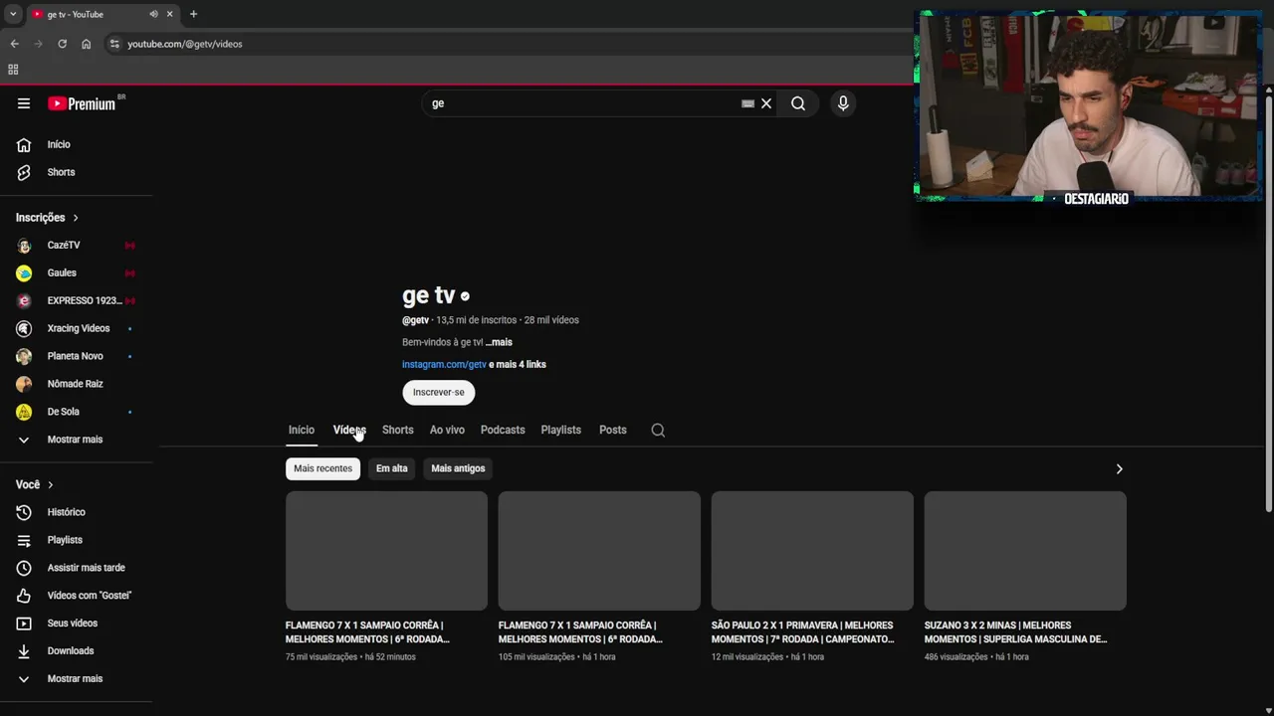Open the on-screen keyboard icon in search
Screen dimensions: 1274x716
click(747, 103)
